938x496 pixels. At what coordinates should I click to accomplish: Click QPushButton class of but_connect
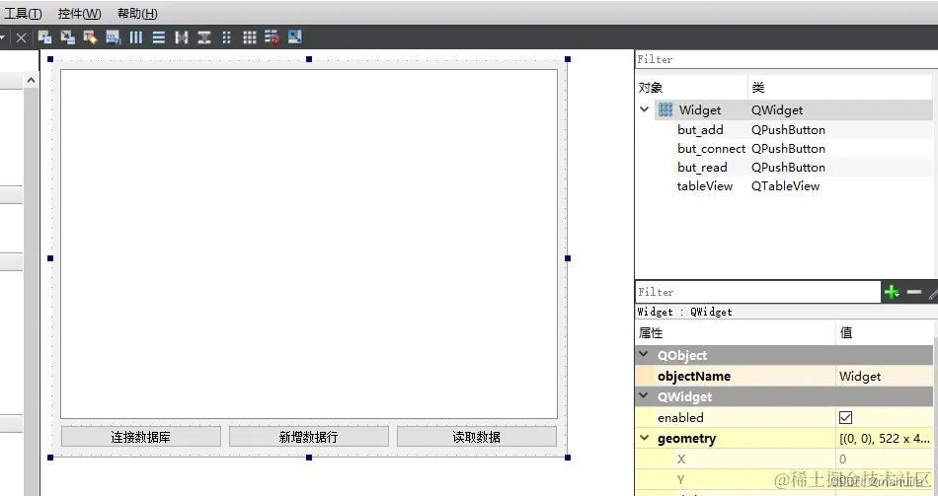[788, 148]
